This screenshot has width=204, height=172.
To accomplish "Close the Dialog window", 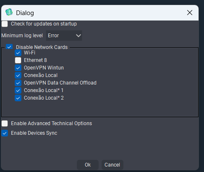I will pyautogui.click(x=190, y=13).
